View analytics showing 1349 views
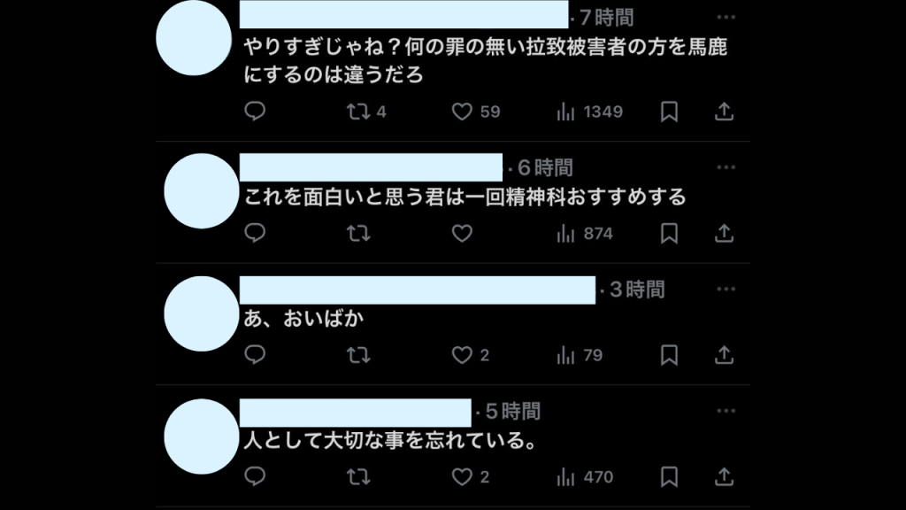The width and height of the screenshot is (906, 510). tap(589, 111)
